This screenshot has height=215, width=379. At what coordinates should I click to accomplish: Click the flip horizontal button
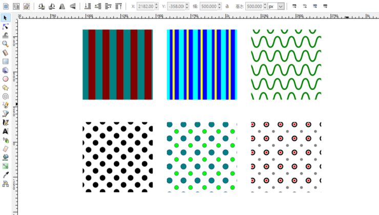point(62,7)
